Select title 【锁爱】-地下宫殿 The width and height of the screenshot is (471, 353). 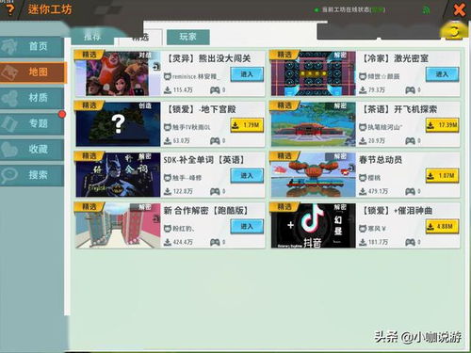coord(201,109)
